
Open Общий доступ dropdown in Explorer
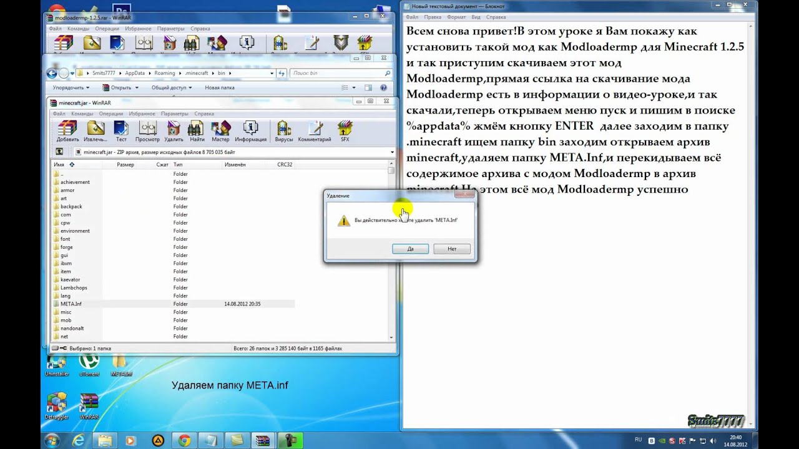pos(171,88)
